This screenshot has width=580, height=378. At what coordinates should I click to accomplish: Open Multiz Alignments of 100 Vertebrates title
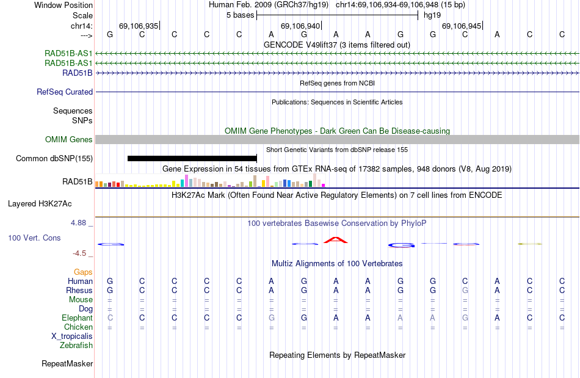[x=337, y=263]
